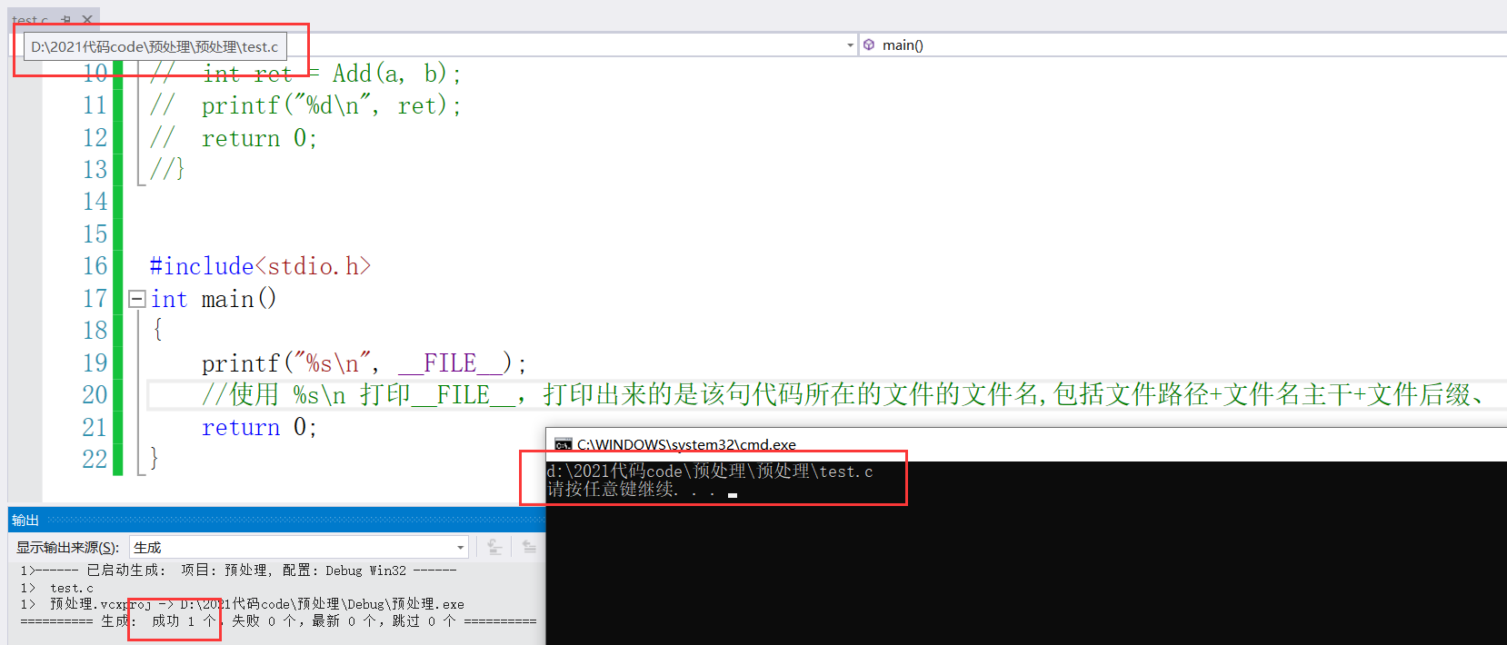Screen dimensions: 1507x645
Task: Click console output d:\2021代码code path line
Action: 710,471
